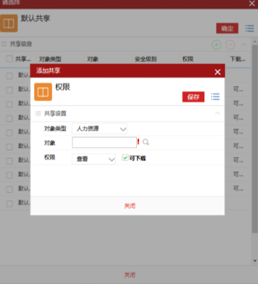This screenshot has width=258, height=284.
Task: Click the 保存 button
Action: click(193, 97)
